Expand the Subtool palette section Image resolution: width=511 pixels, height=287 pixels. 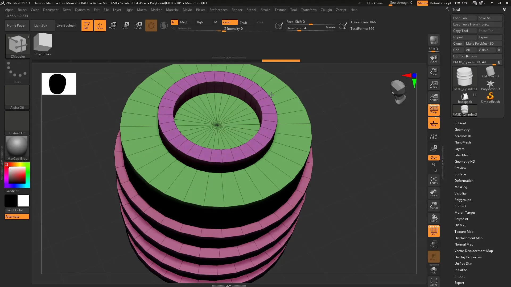point(460,123)
